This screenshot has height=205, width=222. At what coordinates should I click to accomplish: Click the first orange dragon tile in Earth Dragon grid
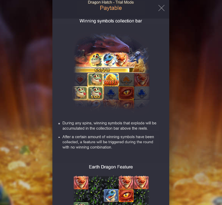click(81, 183)
